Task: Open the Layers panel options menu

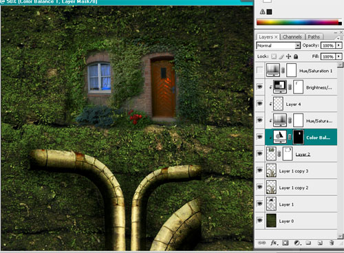Action: (x=339, y=38)
